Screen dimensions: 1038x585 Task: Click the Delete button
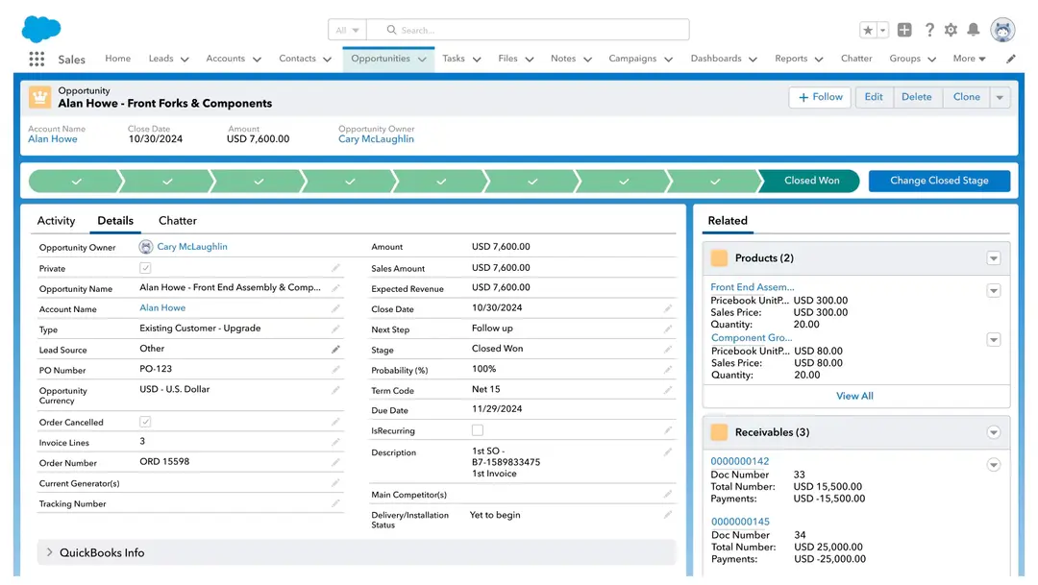[917, 97]
